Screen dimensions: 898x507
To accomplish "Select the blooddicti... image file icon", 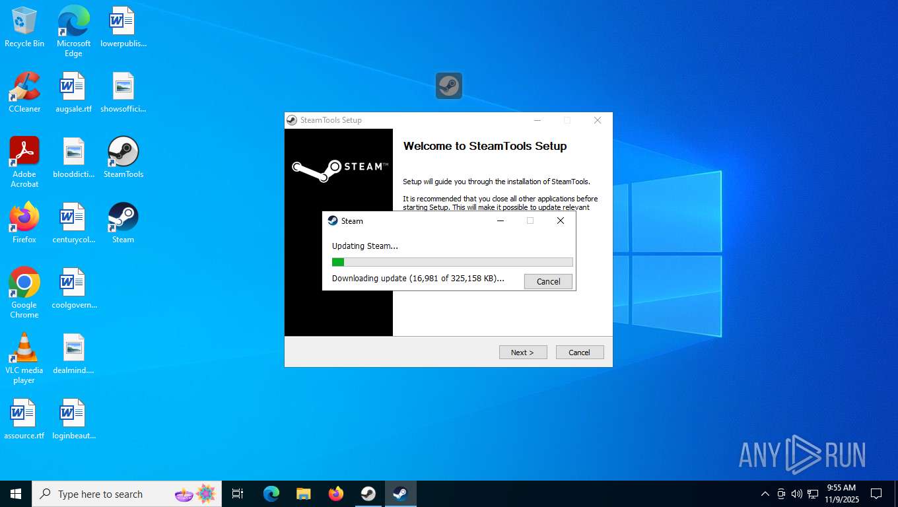I will coord(73,158).
